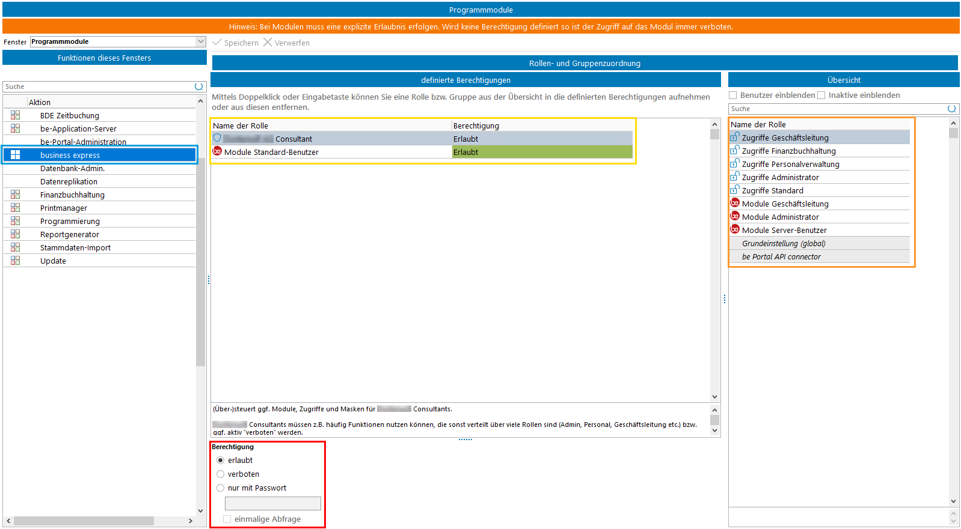Click the horizontal scrollbar under the Aktion list

84,521
